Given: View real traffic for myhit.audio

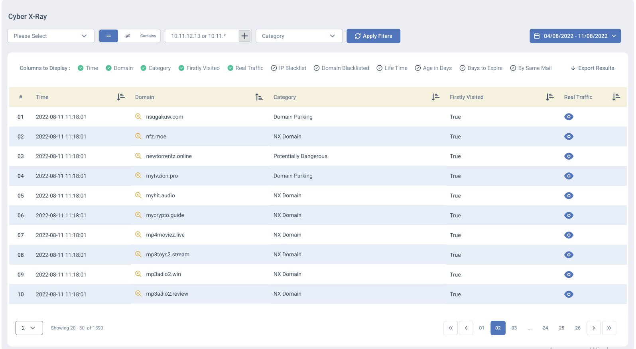Looking at the screenshot, I should (x=569, y=195).
